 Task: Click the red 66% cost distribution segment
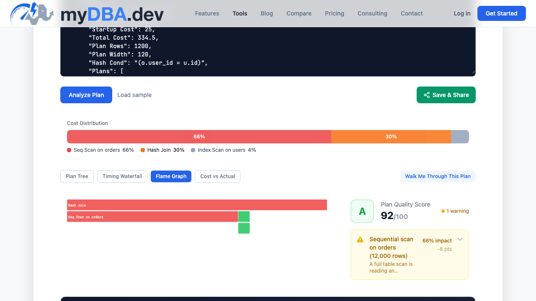coord(199,137)
